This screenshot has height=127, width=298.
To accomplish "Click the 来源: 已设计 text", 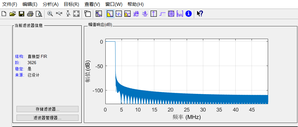I will (x=27, y=75).
